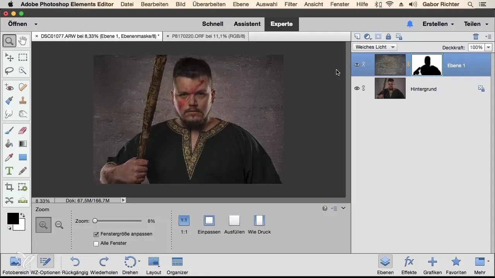Select the Rectangular Marquee tool

(x=23, y=58)
